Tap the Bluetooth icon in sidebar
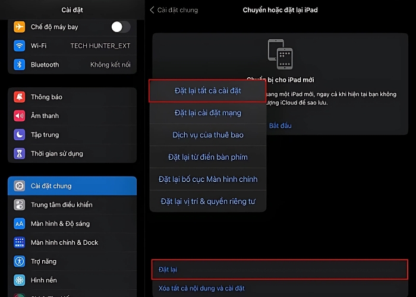Screen dimensions: 416x297 pos(20,65)
